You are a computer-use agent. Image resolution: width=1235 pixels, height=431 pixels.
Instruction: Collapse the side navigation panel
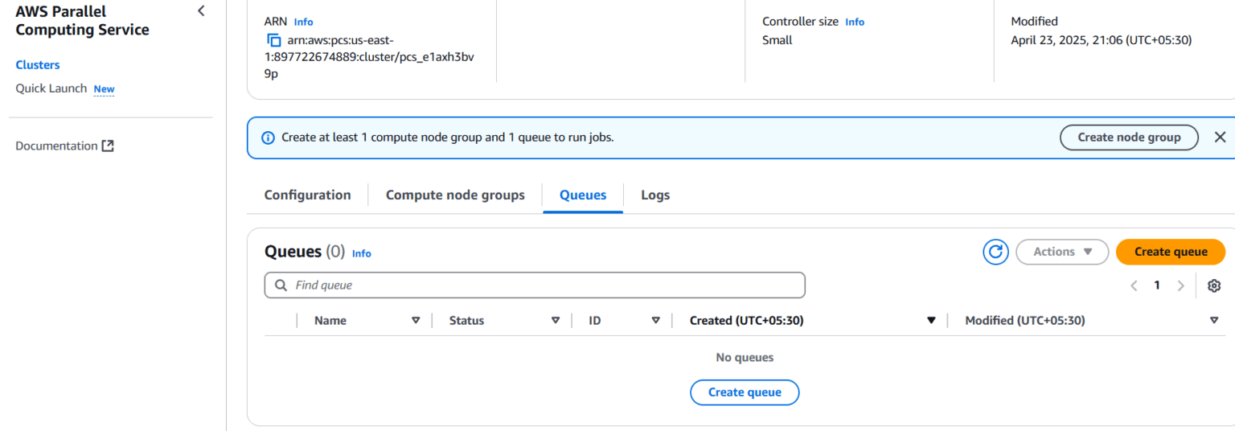coord(201,11)
